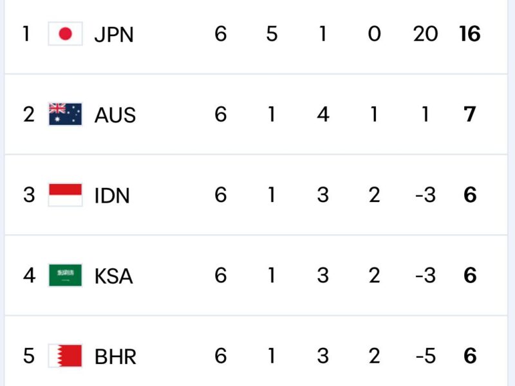Click rank number 4 beside KSA flag
Viewport: 515px width, 386px height.
[28, 275]
